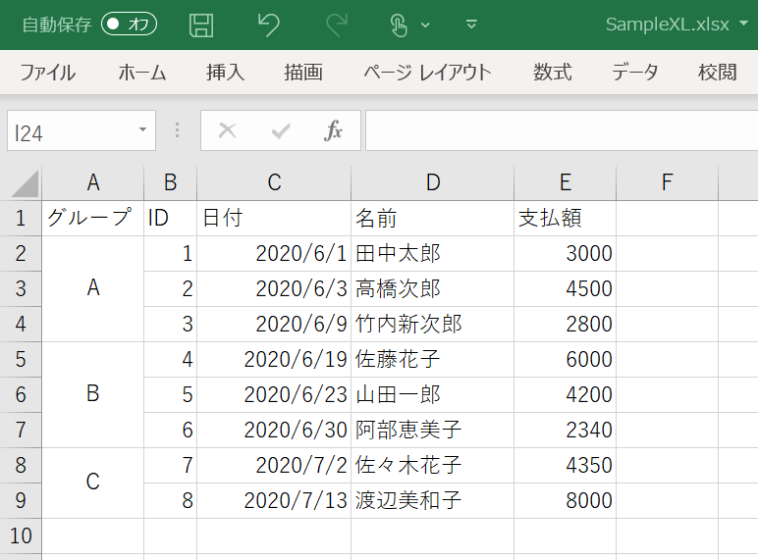
Task: Click the Redo arrow icon
Action: pyautogui.click(x=337, y=25)
